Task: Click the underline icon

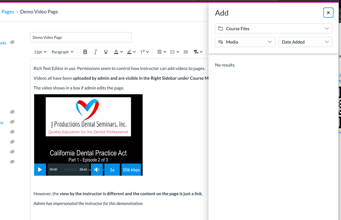Action: coord(106,52)
